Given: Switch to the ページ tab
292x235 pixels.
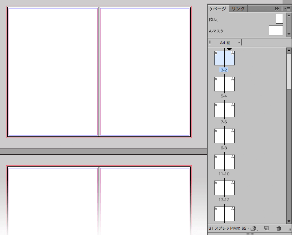Looking at the screenshot, I should [x=218, y=9].
